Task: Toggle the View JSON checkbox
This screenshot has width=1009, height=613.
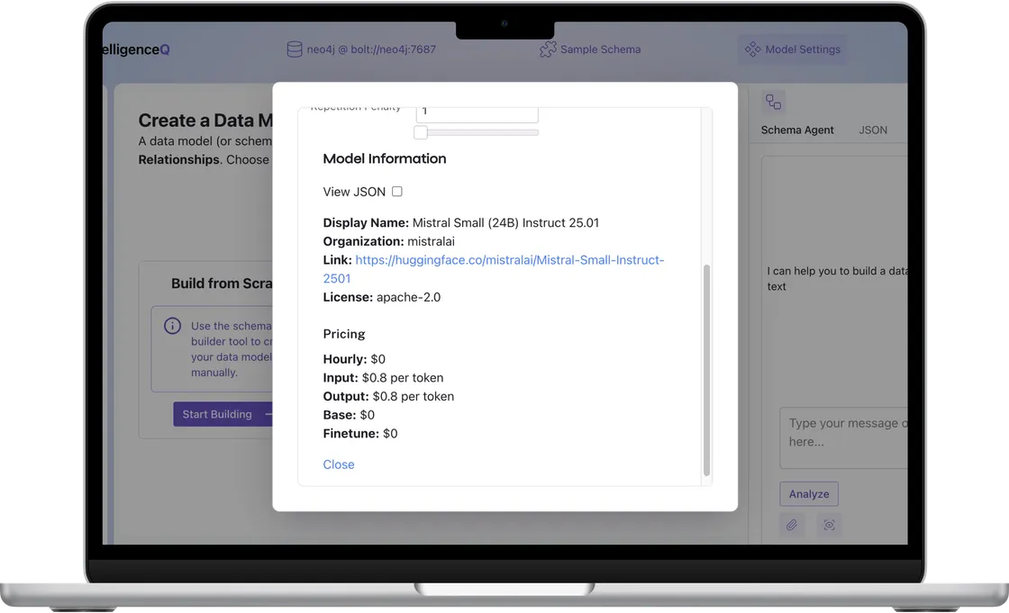Action: (x=397, y=191)
